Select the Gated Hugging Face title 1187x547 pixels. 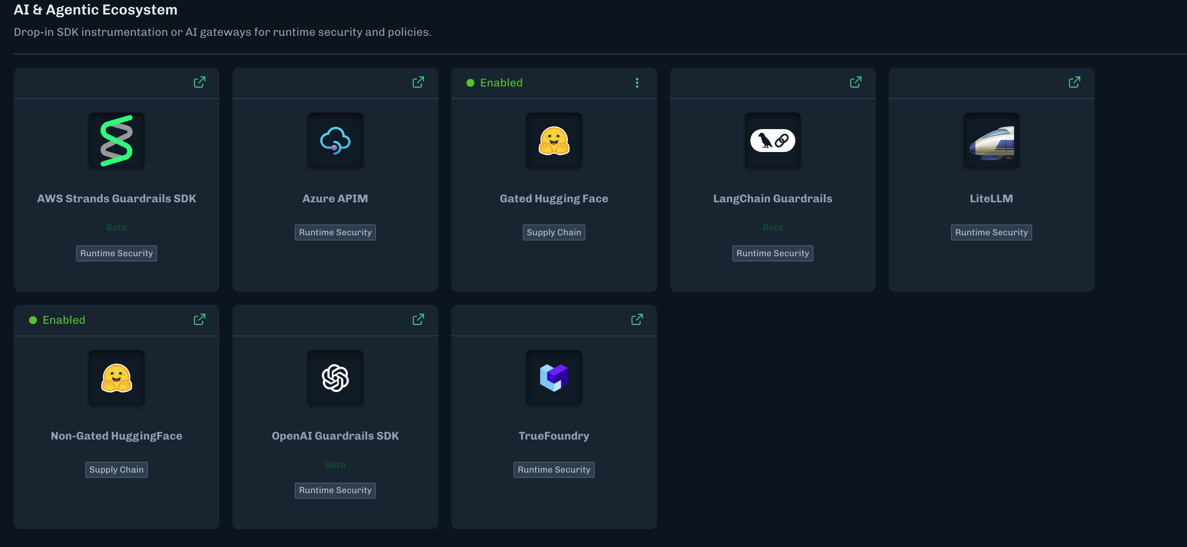(x=554, y=199)
